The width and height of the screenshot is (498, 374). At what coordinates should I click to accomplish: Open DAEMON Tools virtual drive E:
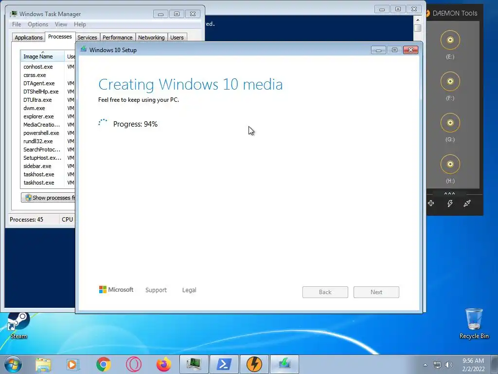coord(450,40)
